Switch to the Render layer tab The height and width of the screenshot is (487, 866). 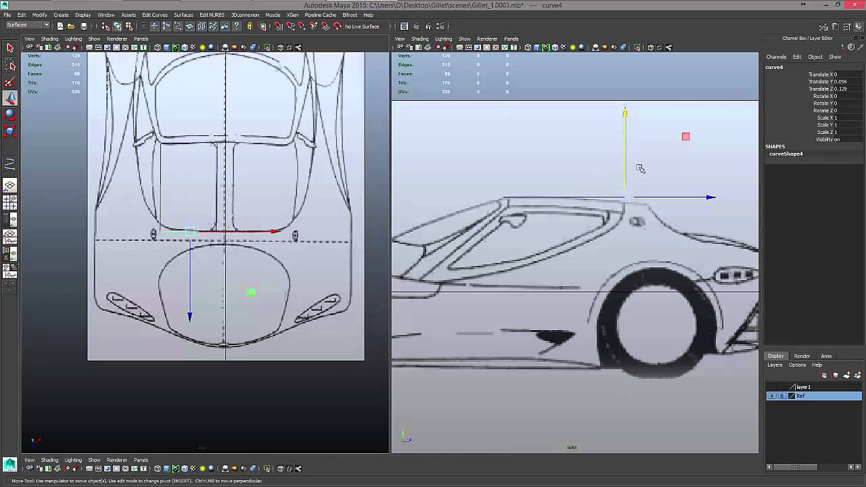tap(802, 356)
